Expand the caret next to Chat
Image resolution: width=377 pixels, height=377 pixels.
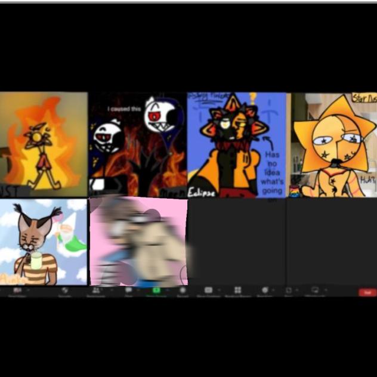(x=138, y=290)
